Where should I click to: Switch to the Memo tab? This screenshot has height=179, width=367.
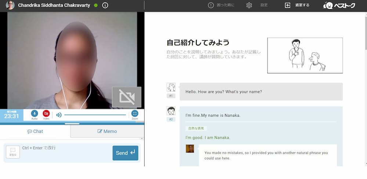pos(107,131)
